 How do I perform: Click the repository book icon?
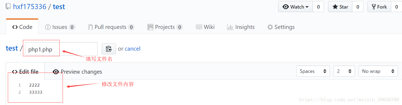[8, 7]
